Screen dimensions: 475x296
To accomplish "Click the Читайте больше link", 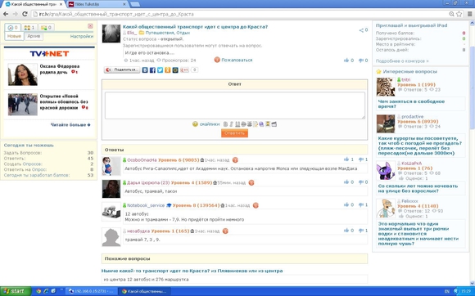I will (x=70, y=124).
